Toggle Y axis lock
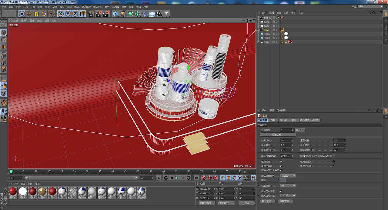 click(x=68, y=14)
